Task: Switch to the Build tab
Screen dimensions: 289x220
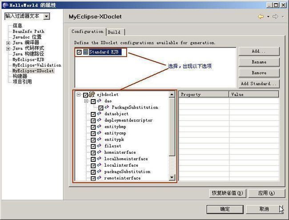Action: [116, 32]
